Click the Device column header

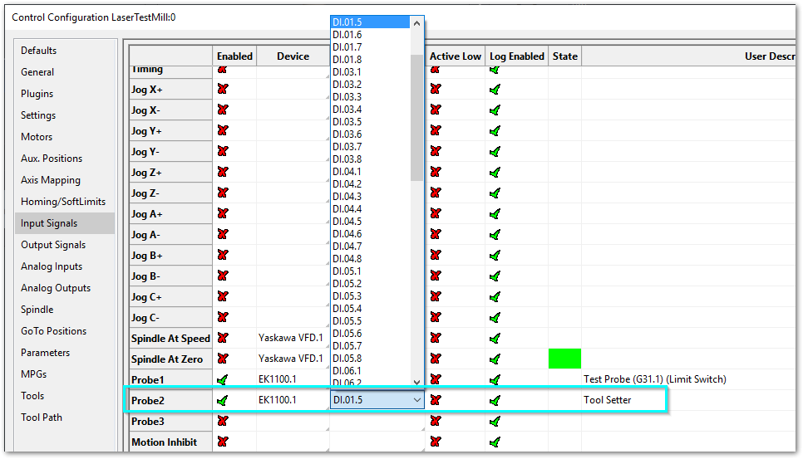click(293, 56)
